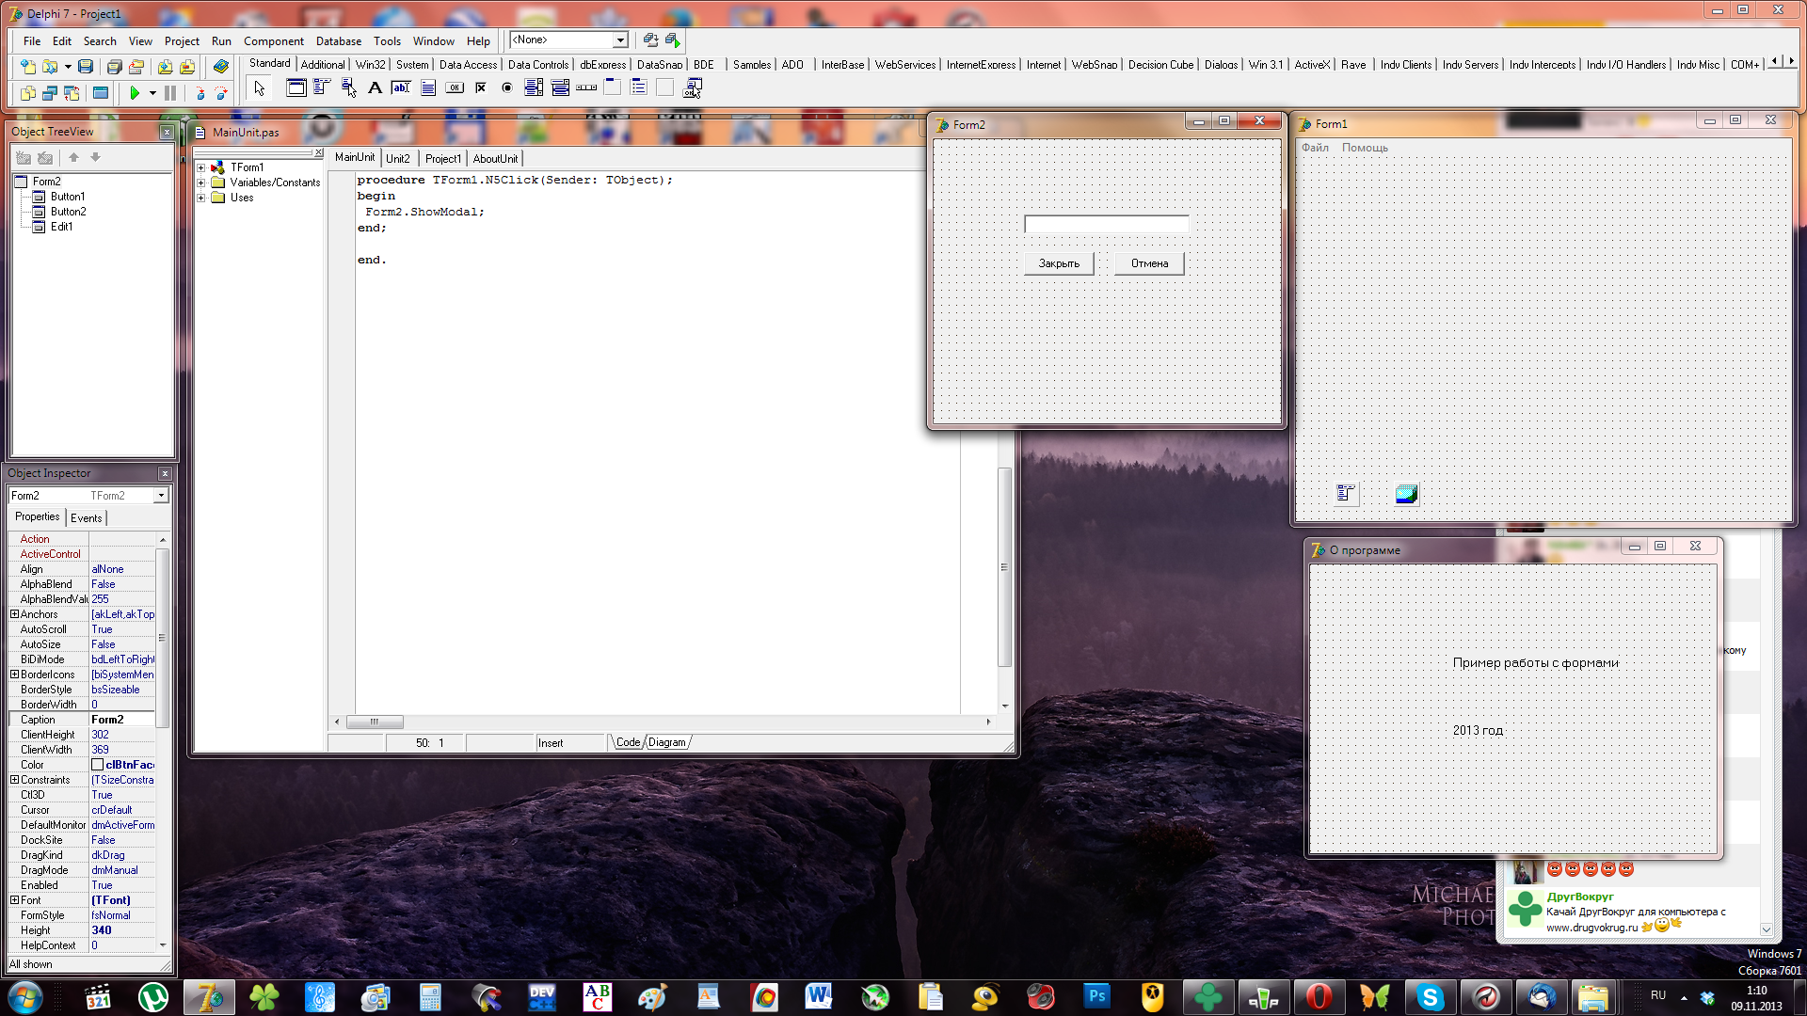Open the Additional component palette tab
Screen dimensions: 1807x1016
click(x=323, y=65)
